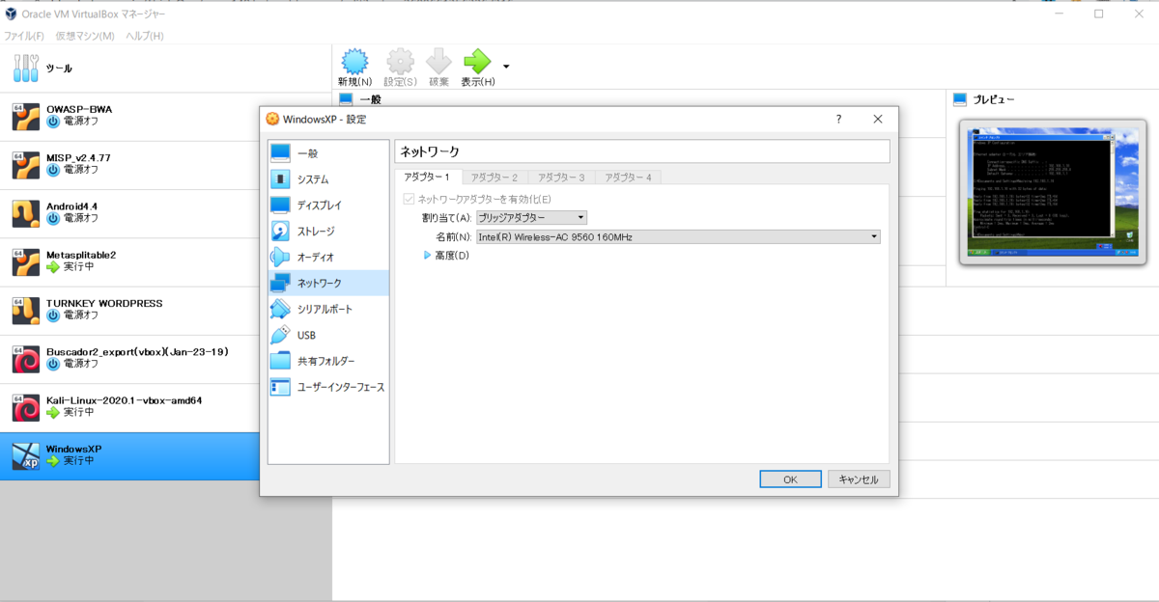Open 仮想マシン(M) menu
The image size is (1159, 602).
click(x=85, y=36)
